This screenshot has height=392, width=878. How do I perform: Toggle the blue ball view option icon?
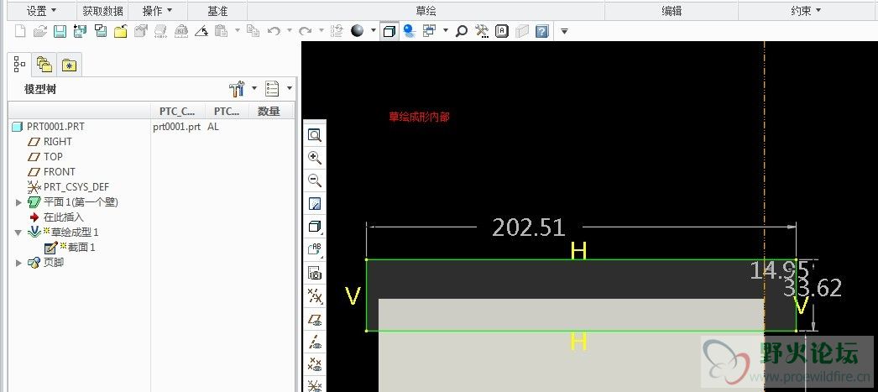coord(410,31)
